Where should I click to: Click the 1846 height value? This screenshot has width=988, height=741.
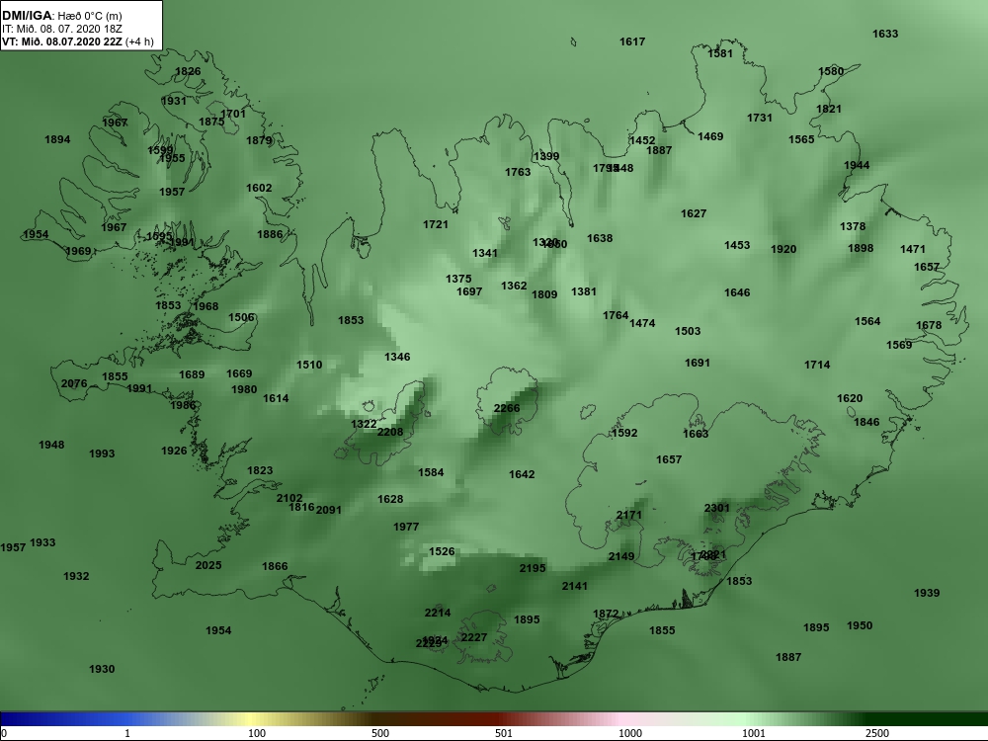tap(866, 422)
